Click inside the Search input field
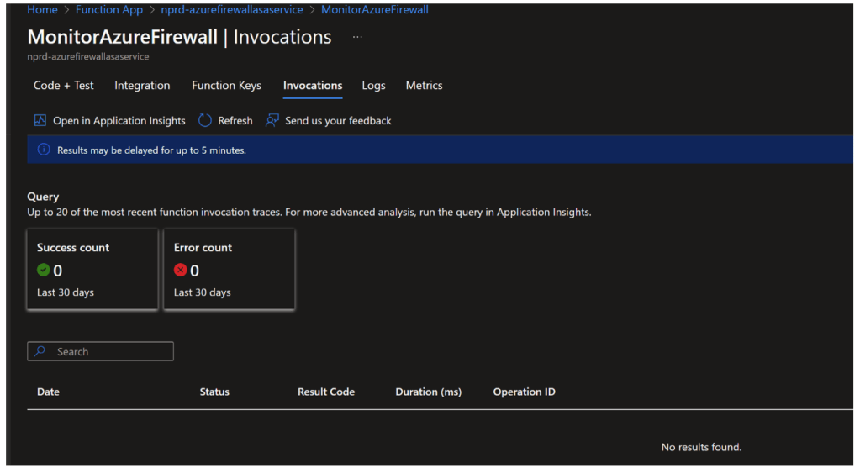 (x=109, y=351)
